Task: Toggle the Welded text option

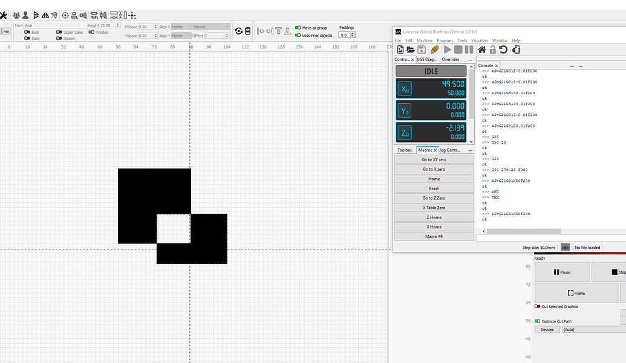Action: tap(91, 32)
